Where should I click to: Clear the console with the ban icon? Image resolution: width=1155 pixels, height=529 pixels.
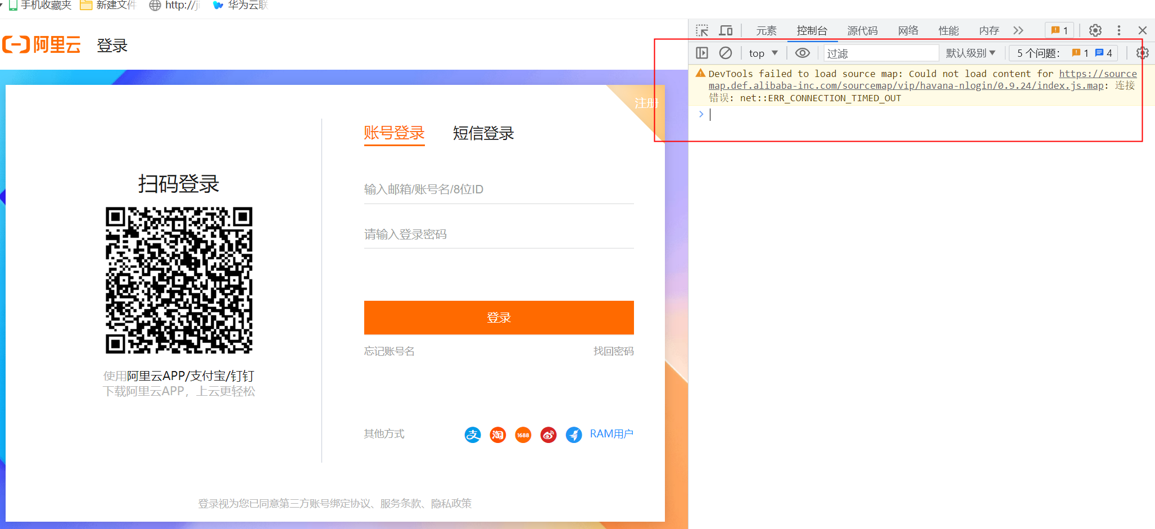pos(726,53)
